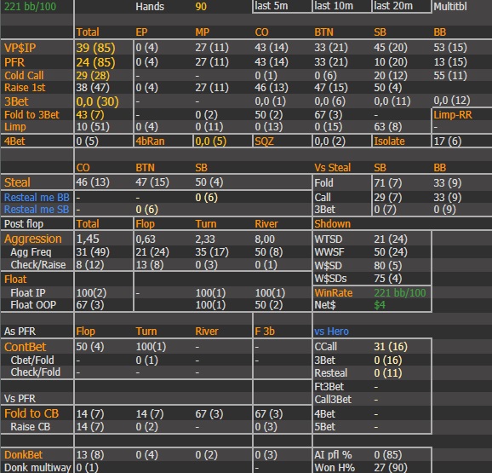Click the AI pfl % label

click(x=333, y=454)
